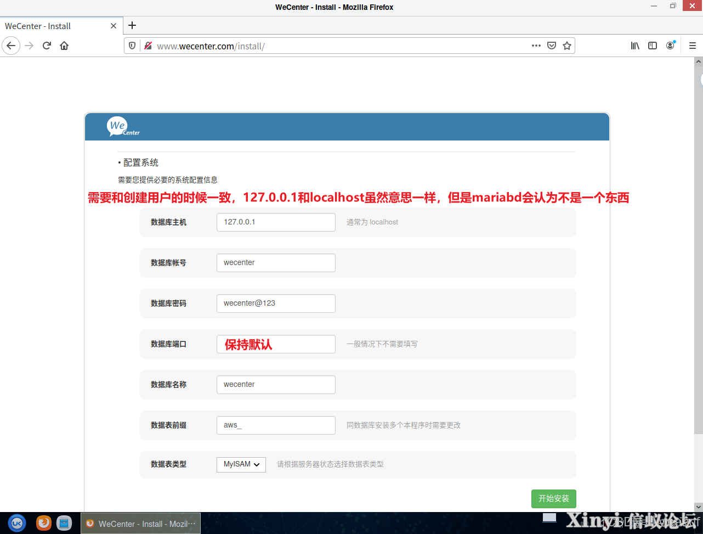Image resolution: width=703 pixels, height=534 pixels.
Task: Open the Firefox account icon
Action: pyautogui.click(x=671, y=46)
